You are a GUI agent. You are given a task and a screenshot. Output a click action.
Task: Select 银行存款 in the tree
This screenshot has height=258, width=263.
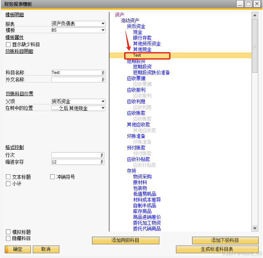pos(142,38)
